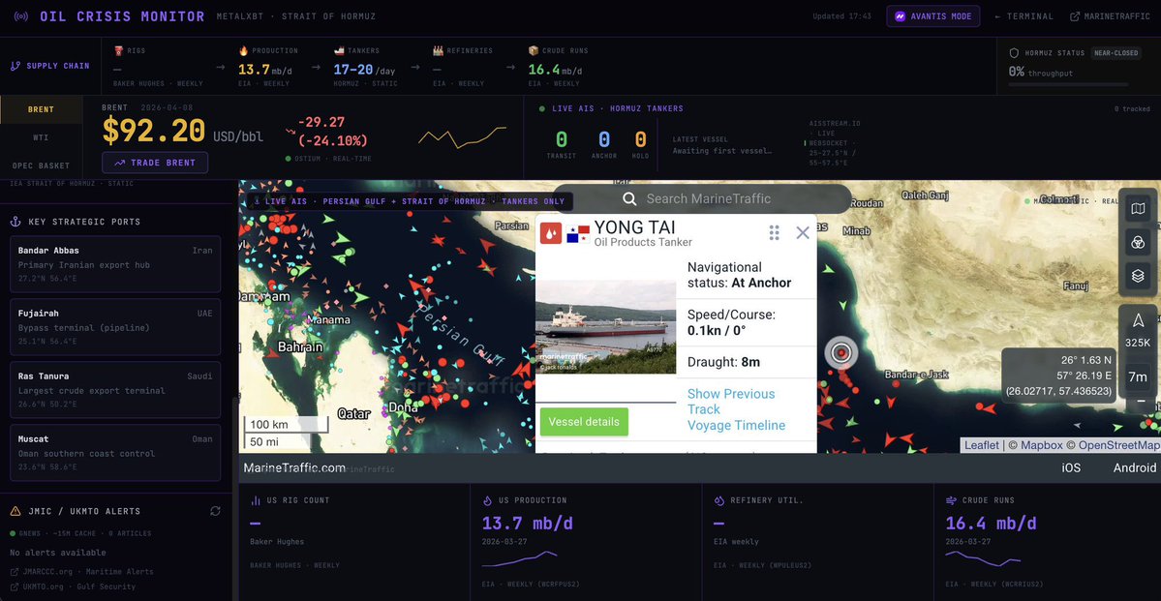Click the US Rig Count bar chart icon
This screenshot has height=601, width=1161.
pyautogui.click(x=256, y=500)
